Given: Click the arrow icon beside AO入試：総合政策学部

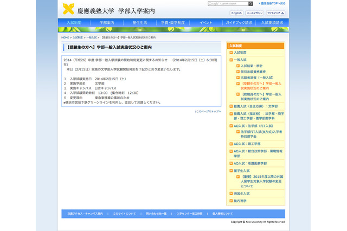Looking at the screenshot, I should tap(231, 151).
